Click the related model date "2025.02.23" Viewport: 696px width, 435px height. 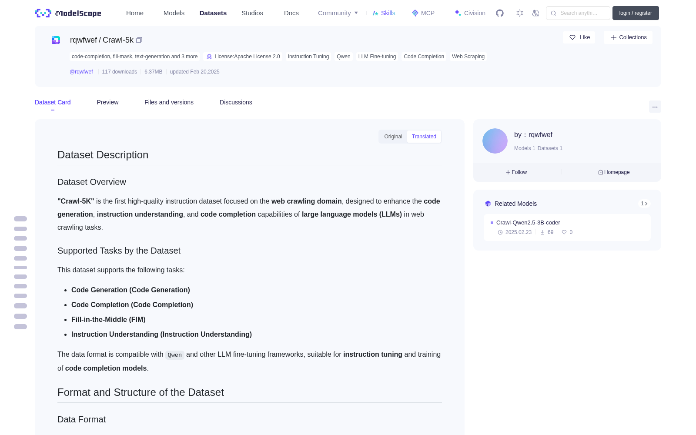point(519,232)
